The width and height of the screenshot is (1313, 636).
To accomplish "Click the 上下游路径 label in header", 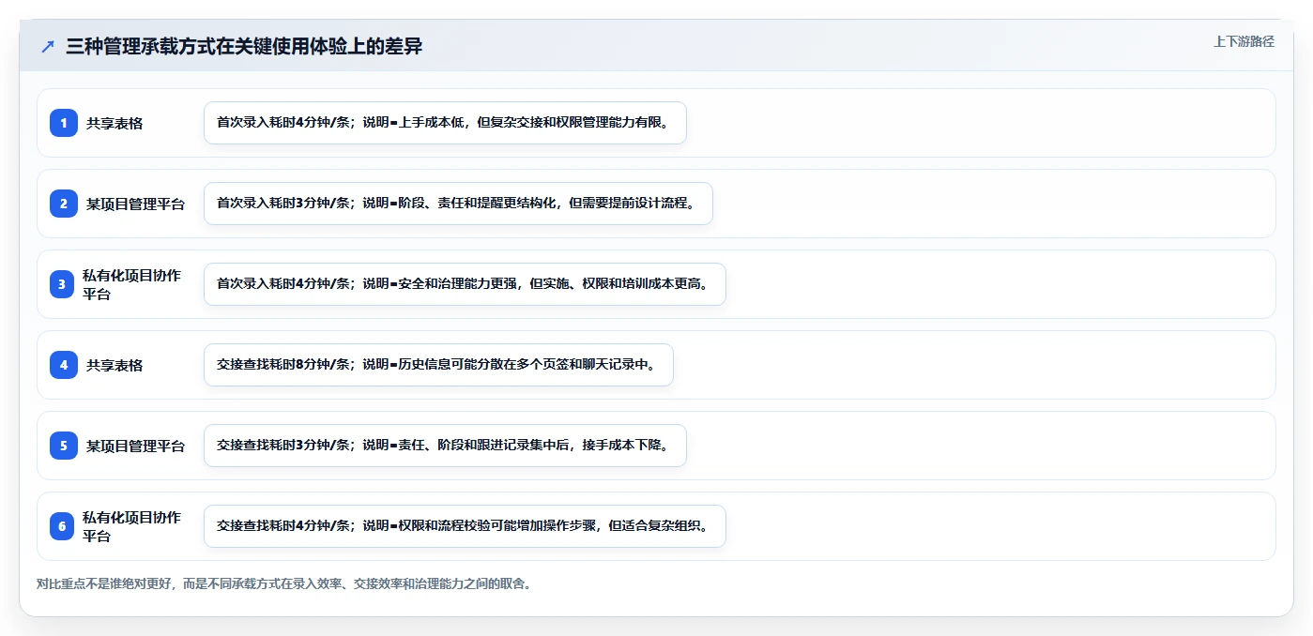I will click(1244, 41).
